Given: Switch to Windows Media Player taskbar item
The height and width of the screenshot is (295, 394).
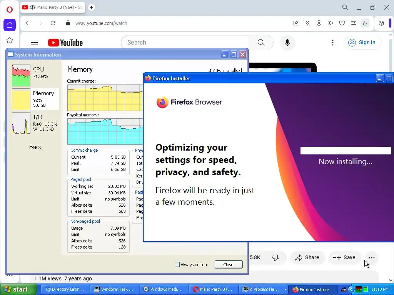Looking at the screenshot, I should click(163, 289).
